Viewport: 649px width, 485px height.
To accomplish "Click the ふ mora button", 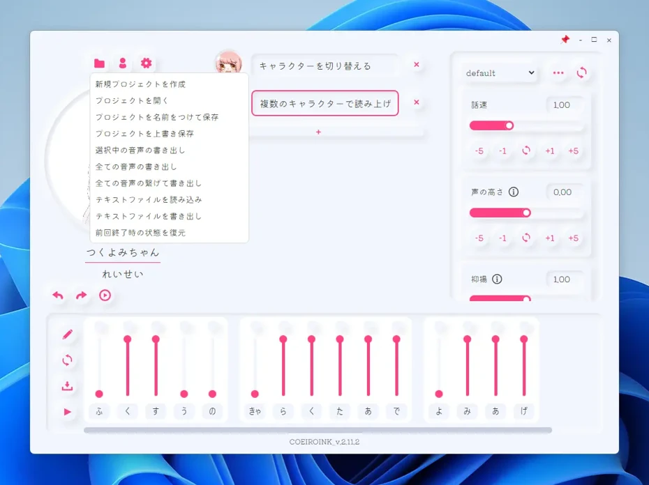I will pos(99,411).
